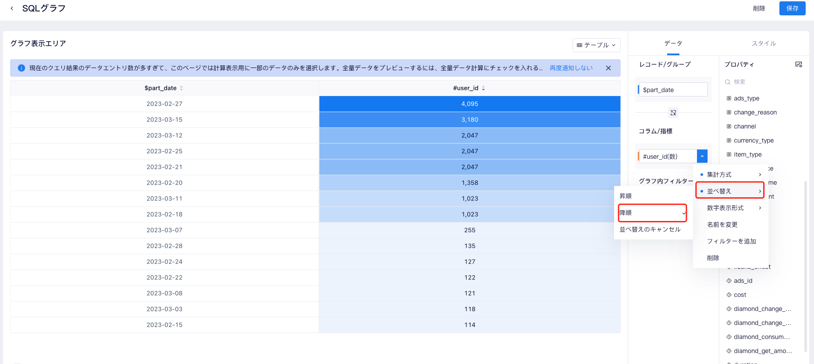Click the 2023-02-27 date cell
814x364 pixels.
164,104
